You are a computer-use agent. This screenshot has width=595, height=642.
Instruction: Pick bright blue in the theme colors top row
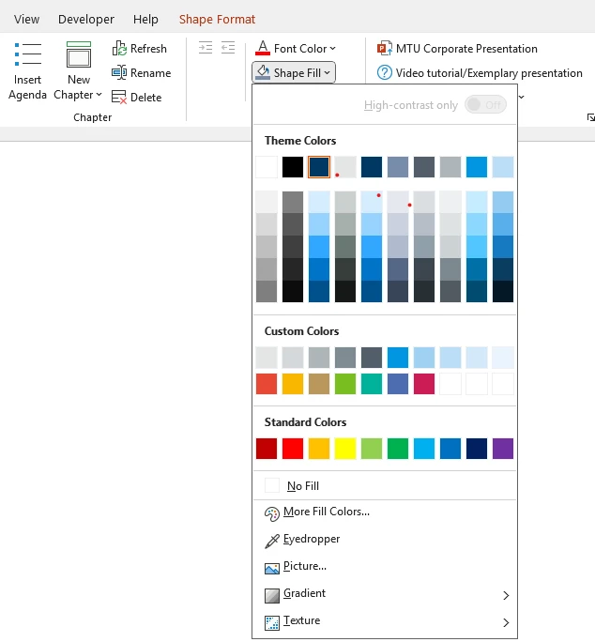(477, 167)
